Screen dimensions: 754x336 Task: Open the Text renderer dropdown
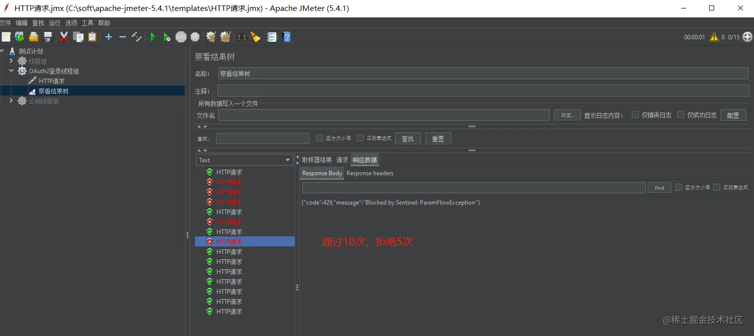click(x=244, y=160)
